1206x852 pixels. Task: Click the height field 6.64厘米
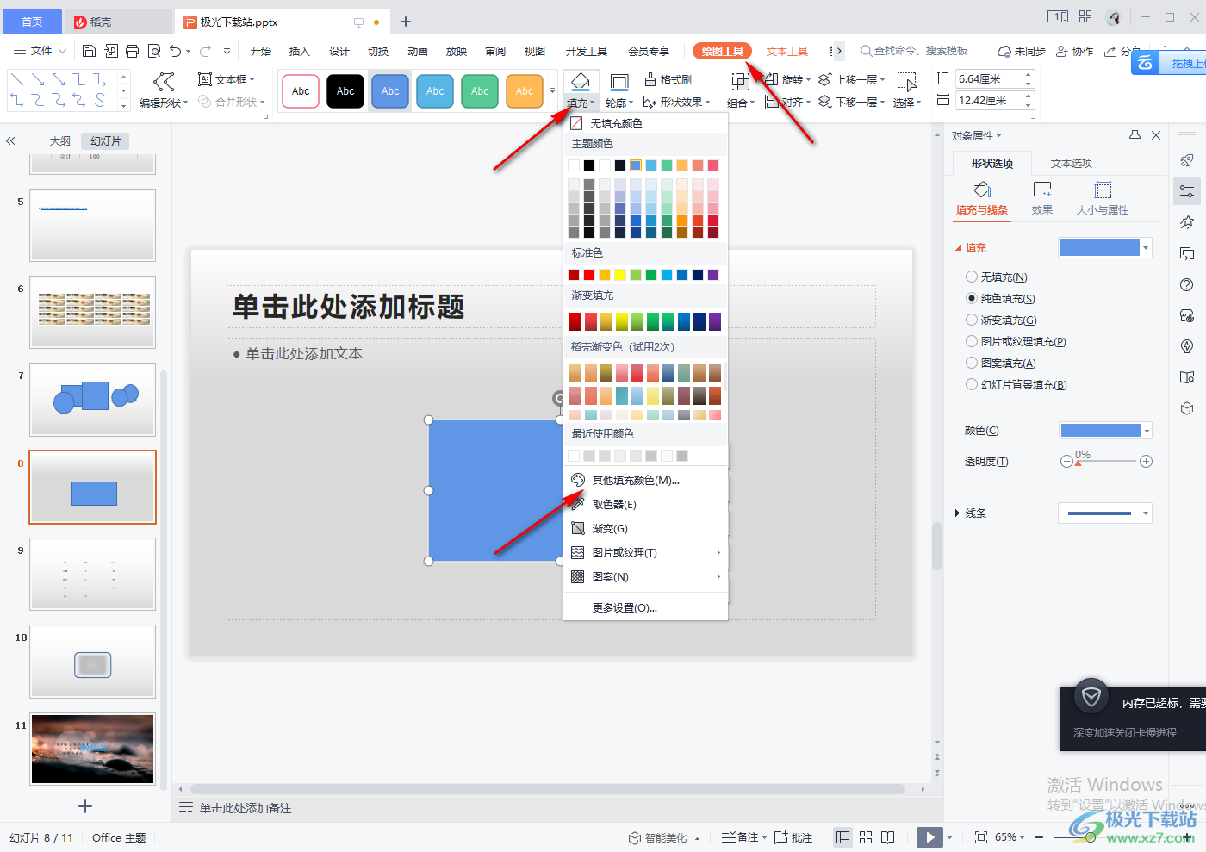(x=995, y=79)
